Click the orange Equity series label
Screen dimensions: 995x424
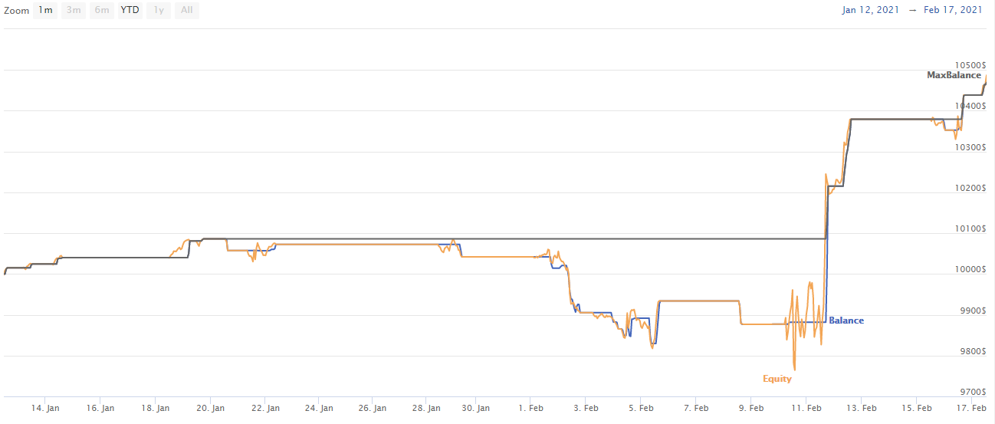pos(777,379)
